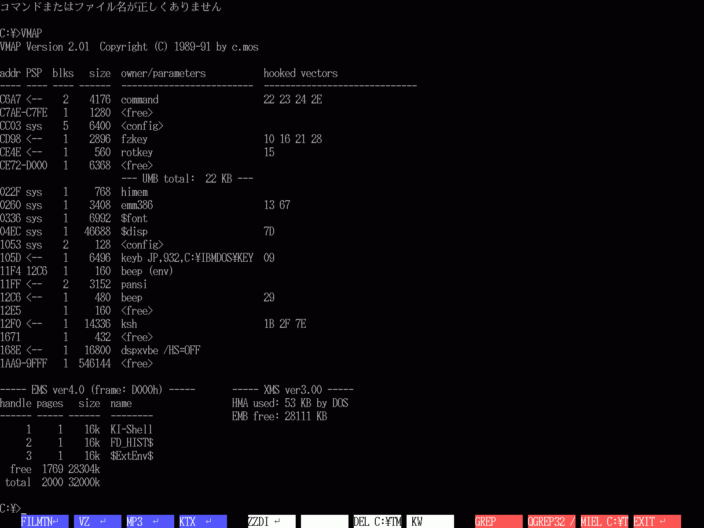Image resolution: width=704 pixels, height=528 pixels.
Task: Click the 'EMB free: 28111 KB' text
Action: [279, 416]
